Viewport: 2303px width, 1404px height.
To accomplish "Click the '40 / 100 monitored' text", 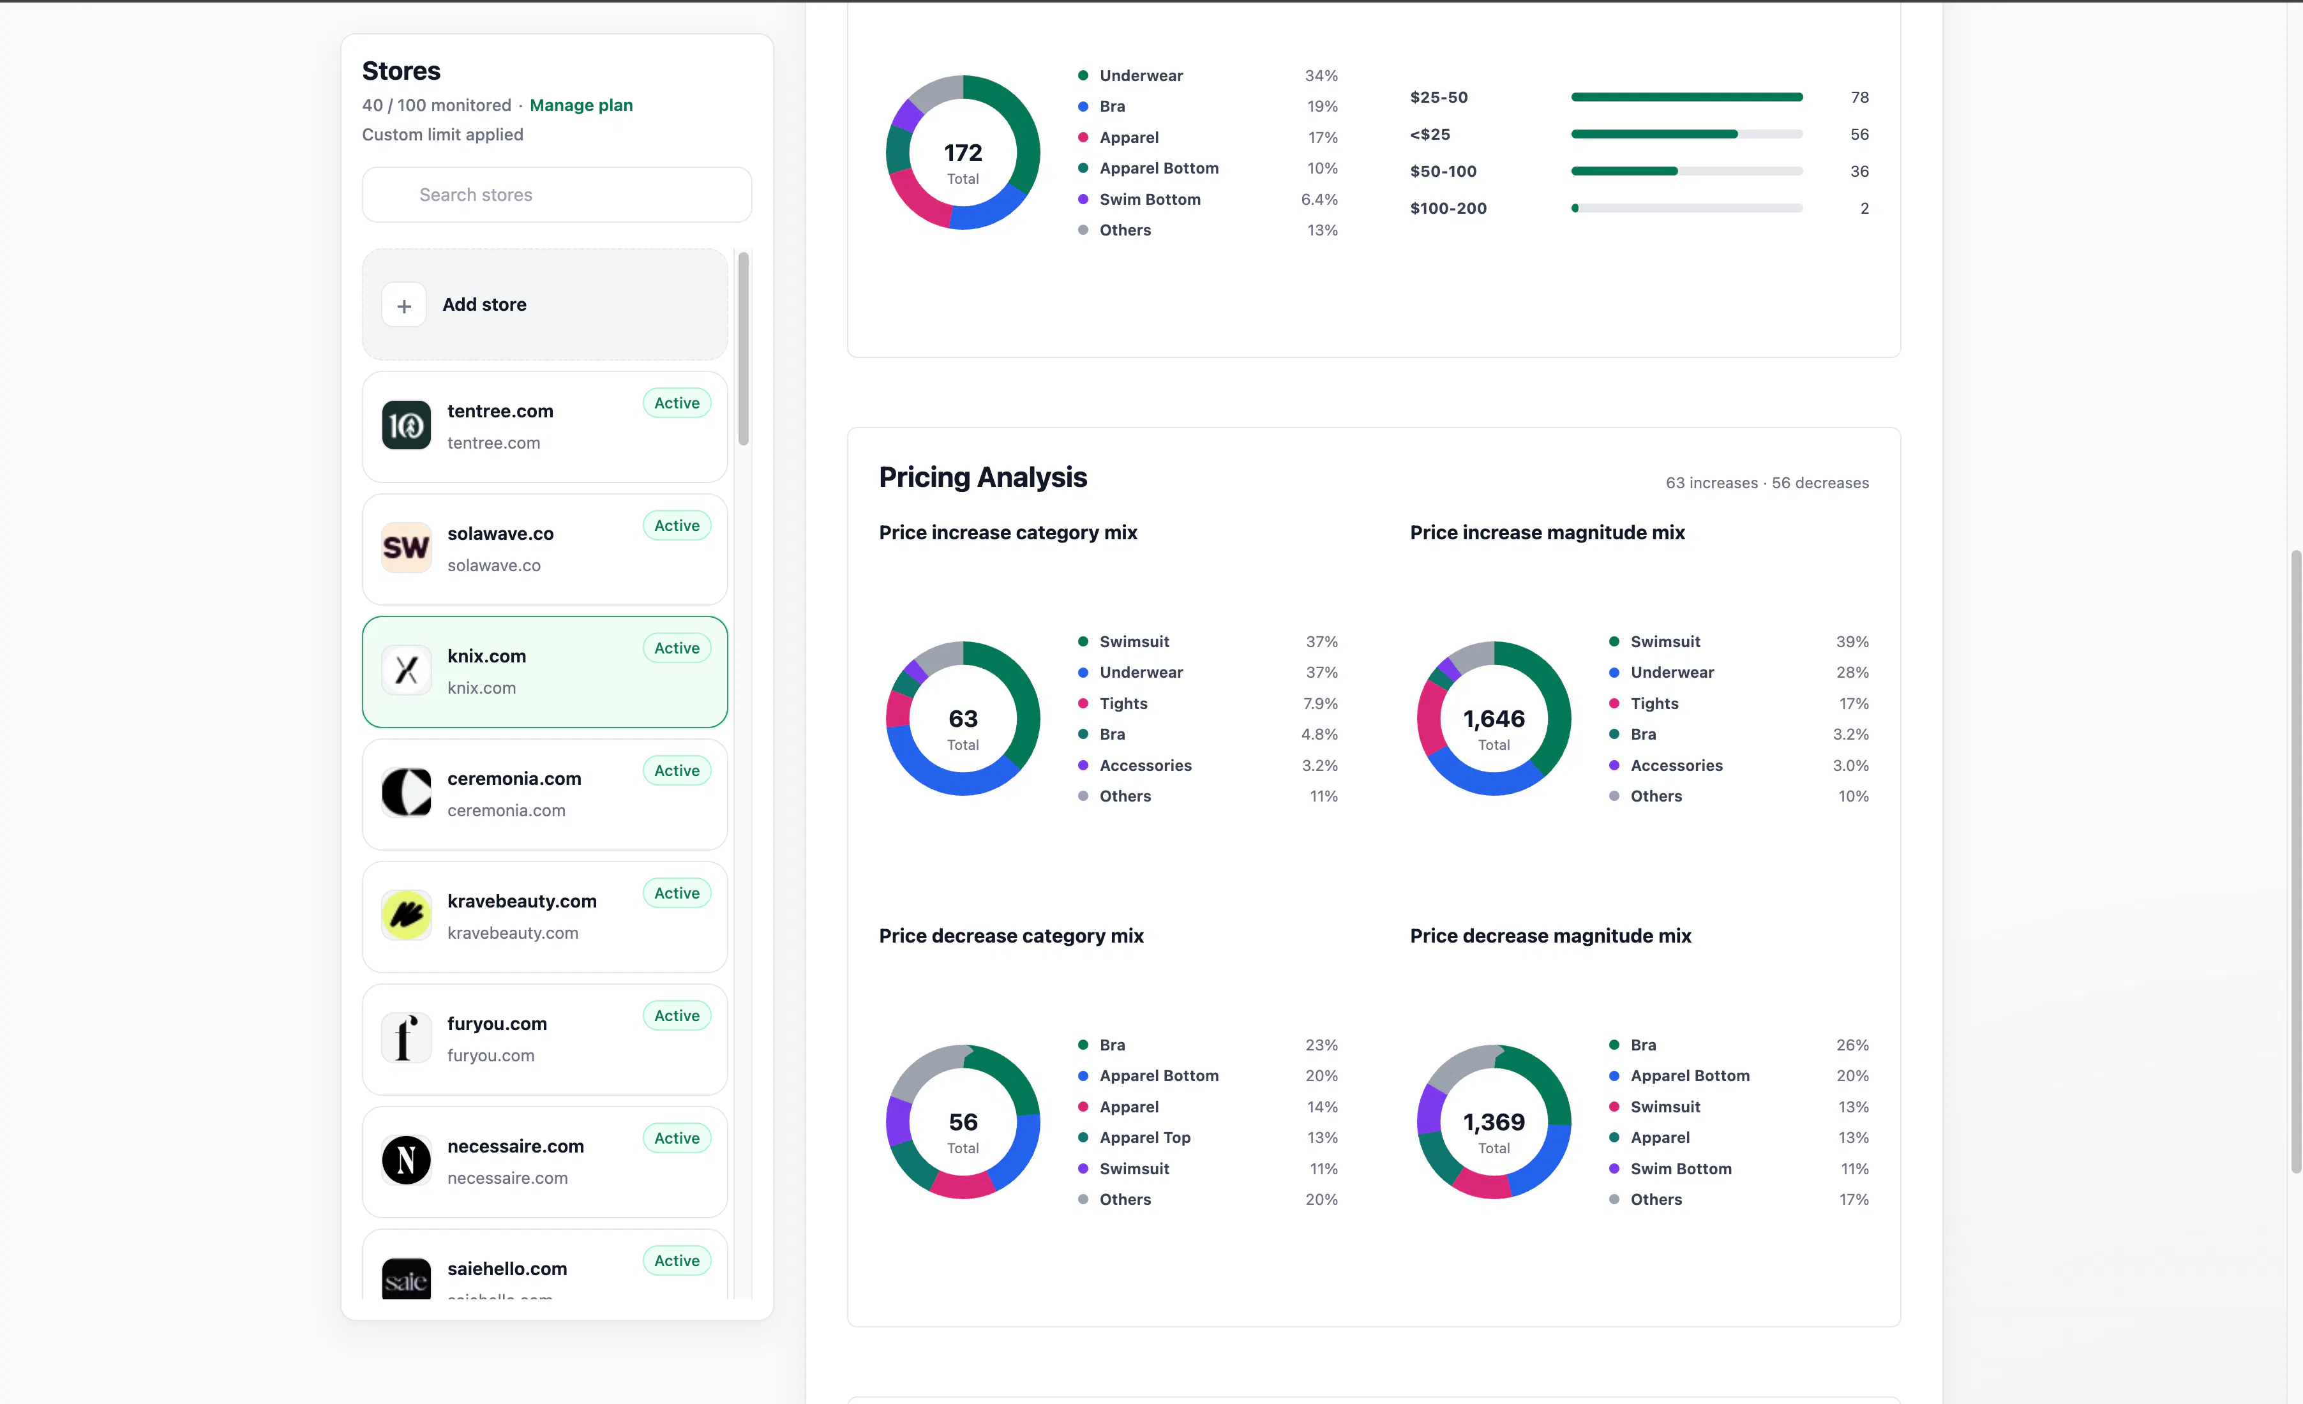I will 437,106.
